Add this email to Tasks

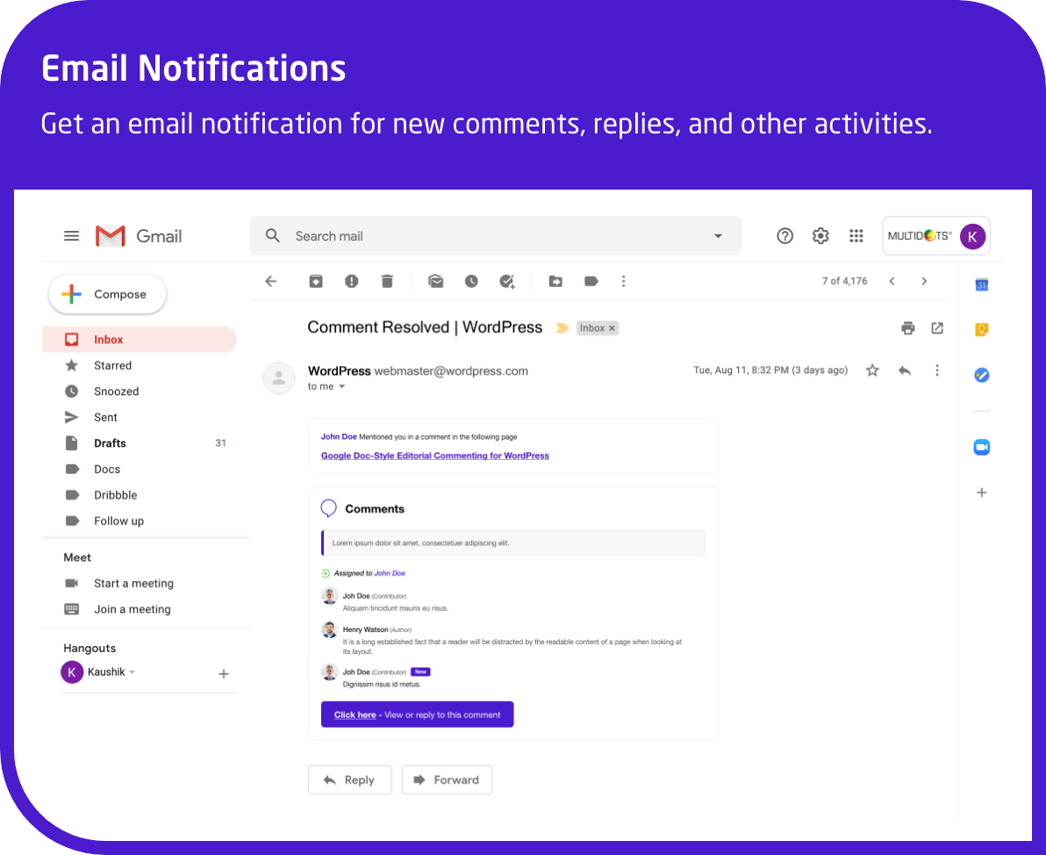click(507, 281)
